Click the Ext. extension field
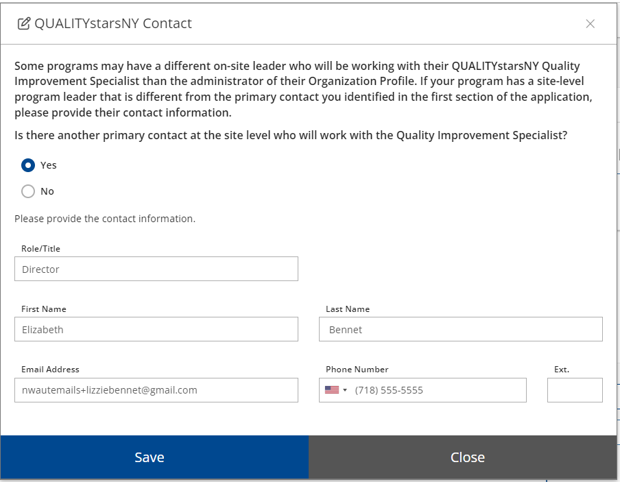 click(575, 390)
